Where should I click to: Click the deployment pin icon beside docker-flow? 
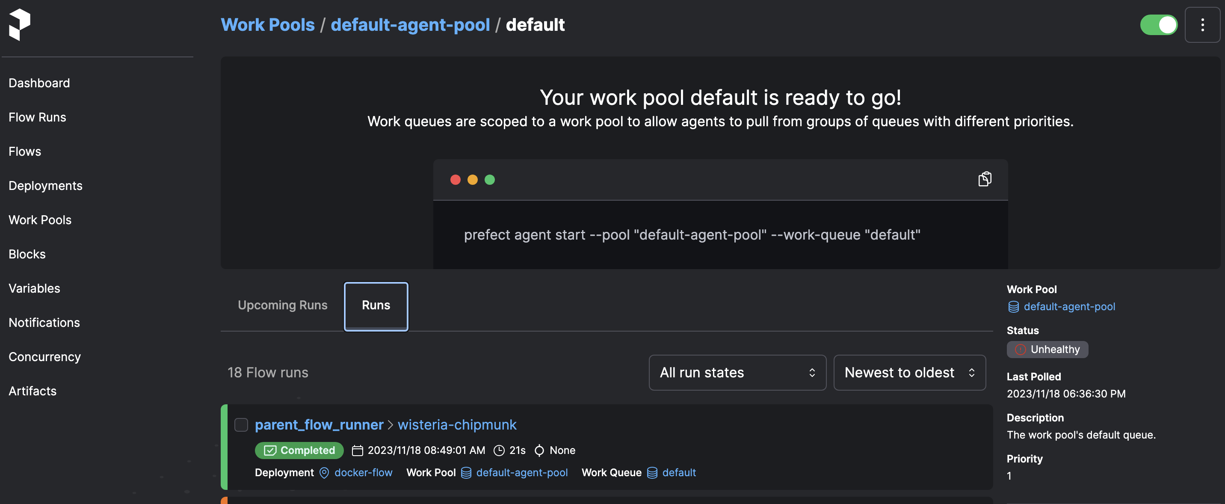tap(324, 473)
